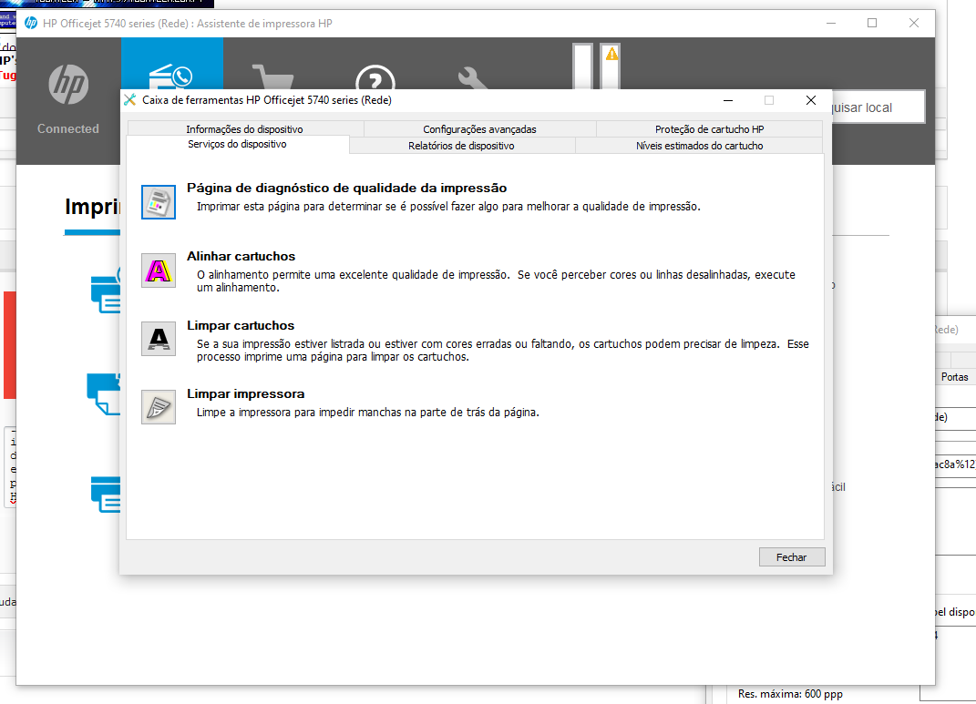Go to Proteção de cartucho HP tab
The width and height of the screenshot is (976, 704).
pyautogui.click(x=709, y=129)
